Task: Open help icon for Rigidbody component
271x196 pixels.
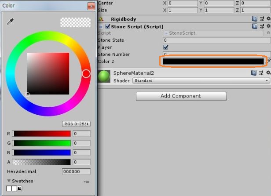Action: [255, 19]
